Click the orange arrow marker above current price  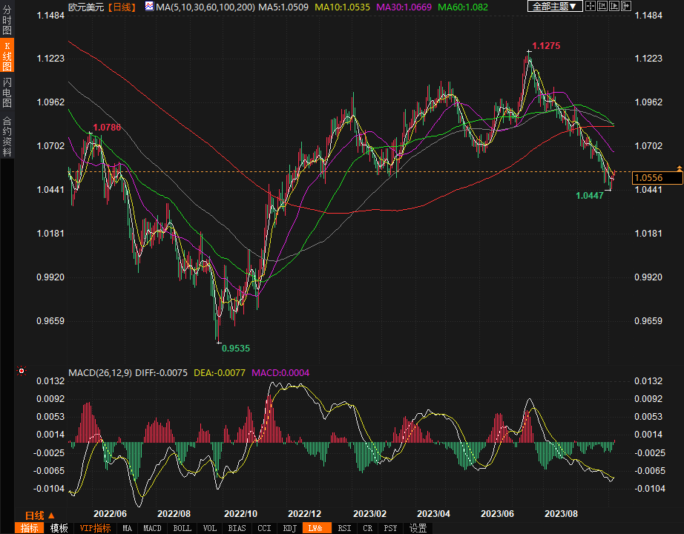pos(679,170)
